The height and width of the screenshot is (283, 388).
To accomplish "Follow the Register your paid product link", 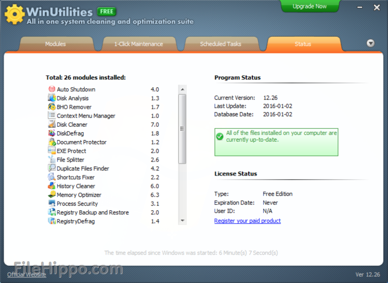I will [x=248, y=221].
